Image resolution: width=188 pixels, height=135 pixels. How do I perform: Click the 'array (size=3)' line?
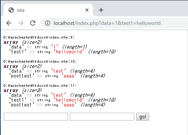point(23,90)
